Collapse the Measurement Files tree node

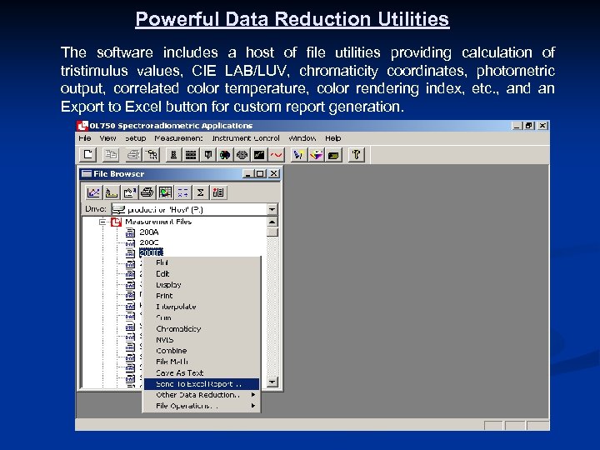102,222
